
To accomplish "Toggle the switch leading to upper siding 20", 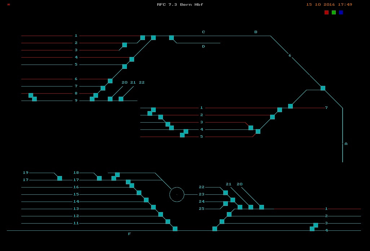I will click(x=110, y=99).
